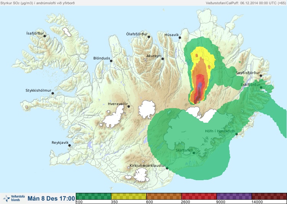Click the Skaftafell marker dot
Screen dimensions: 287x204
coord(194,153)
